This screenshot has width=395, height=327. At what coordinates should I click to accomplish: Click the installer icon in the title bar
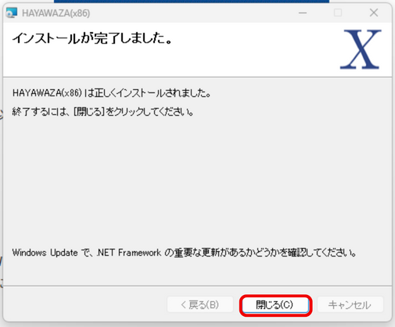(12, 13)
